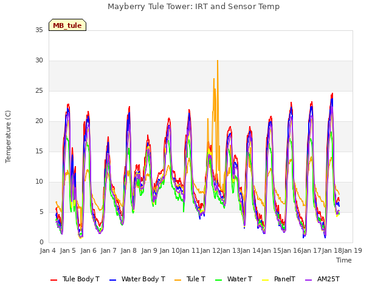The width and height of the screenshot is (389, 291).
Task: Click the Jan 6 x-axis tick label
Action: (x=88, y=250)
